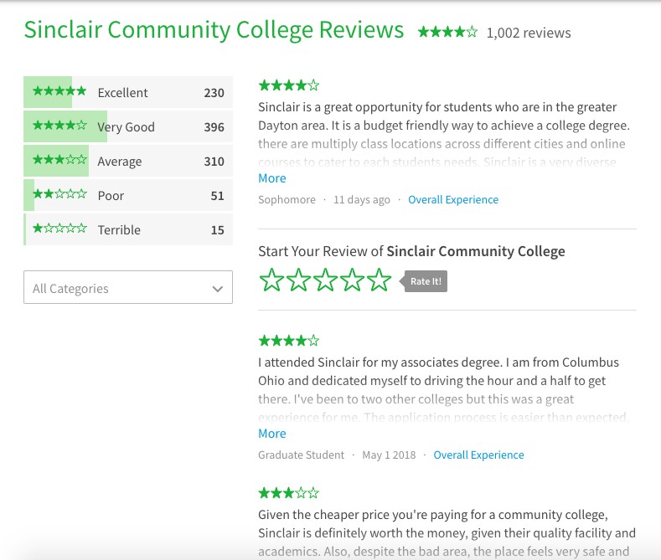This screenshot has width=661, height=560.
Task: Click the header star rating next to title
Action: click(447, 32)
